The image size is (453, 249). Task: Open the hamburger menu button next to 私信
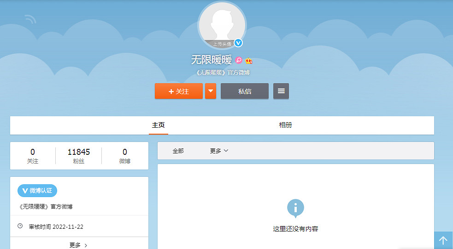tap(281, 91)
